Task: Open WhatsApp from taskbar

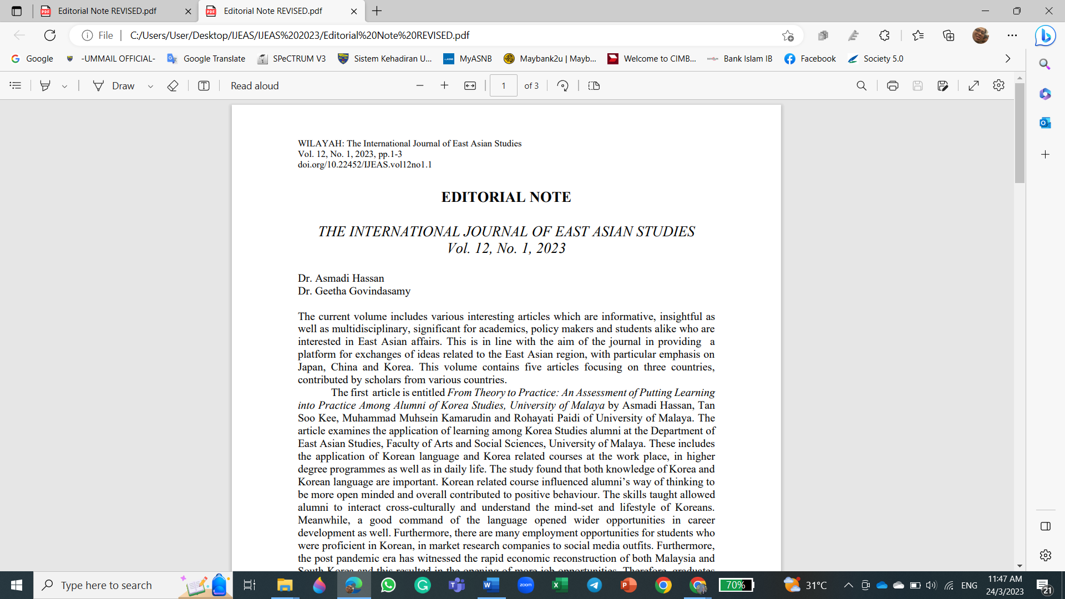Action: [388, 585]
